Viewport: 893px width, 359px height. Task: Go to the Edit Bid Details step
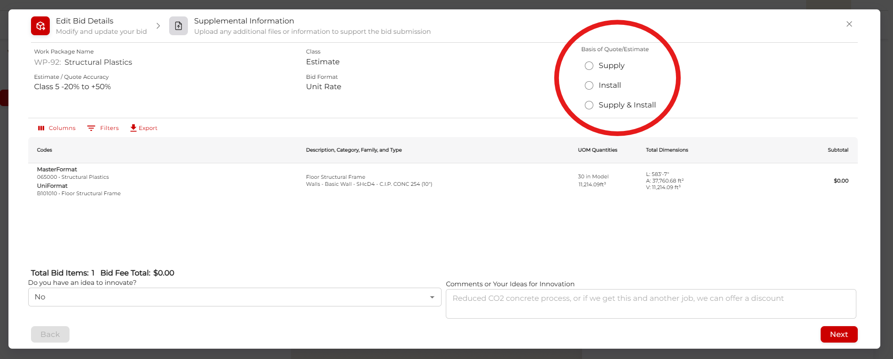tap(89, 26)
